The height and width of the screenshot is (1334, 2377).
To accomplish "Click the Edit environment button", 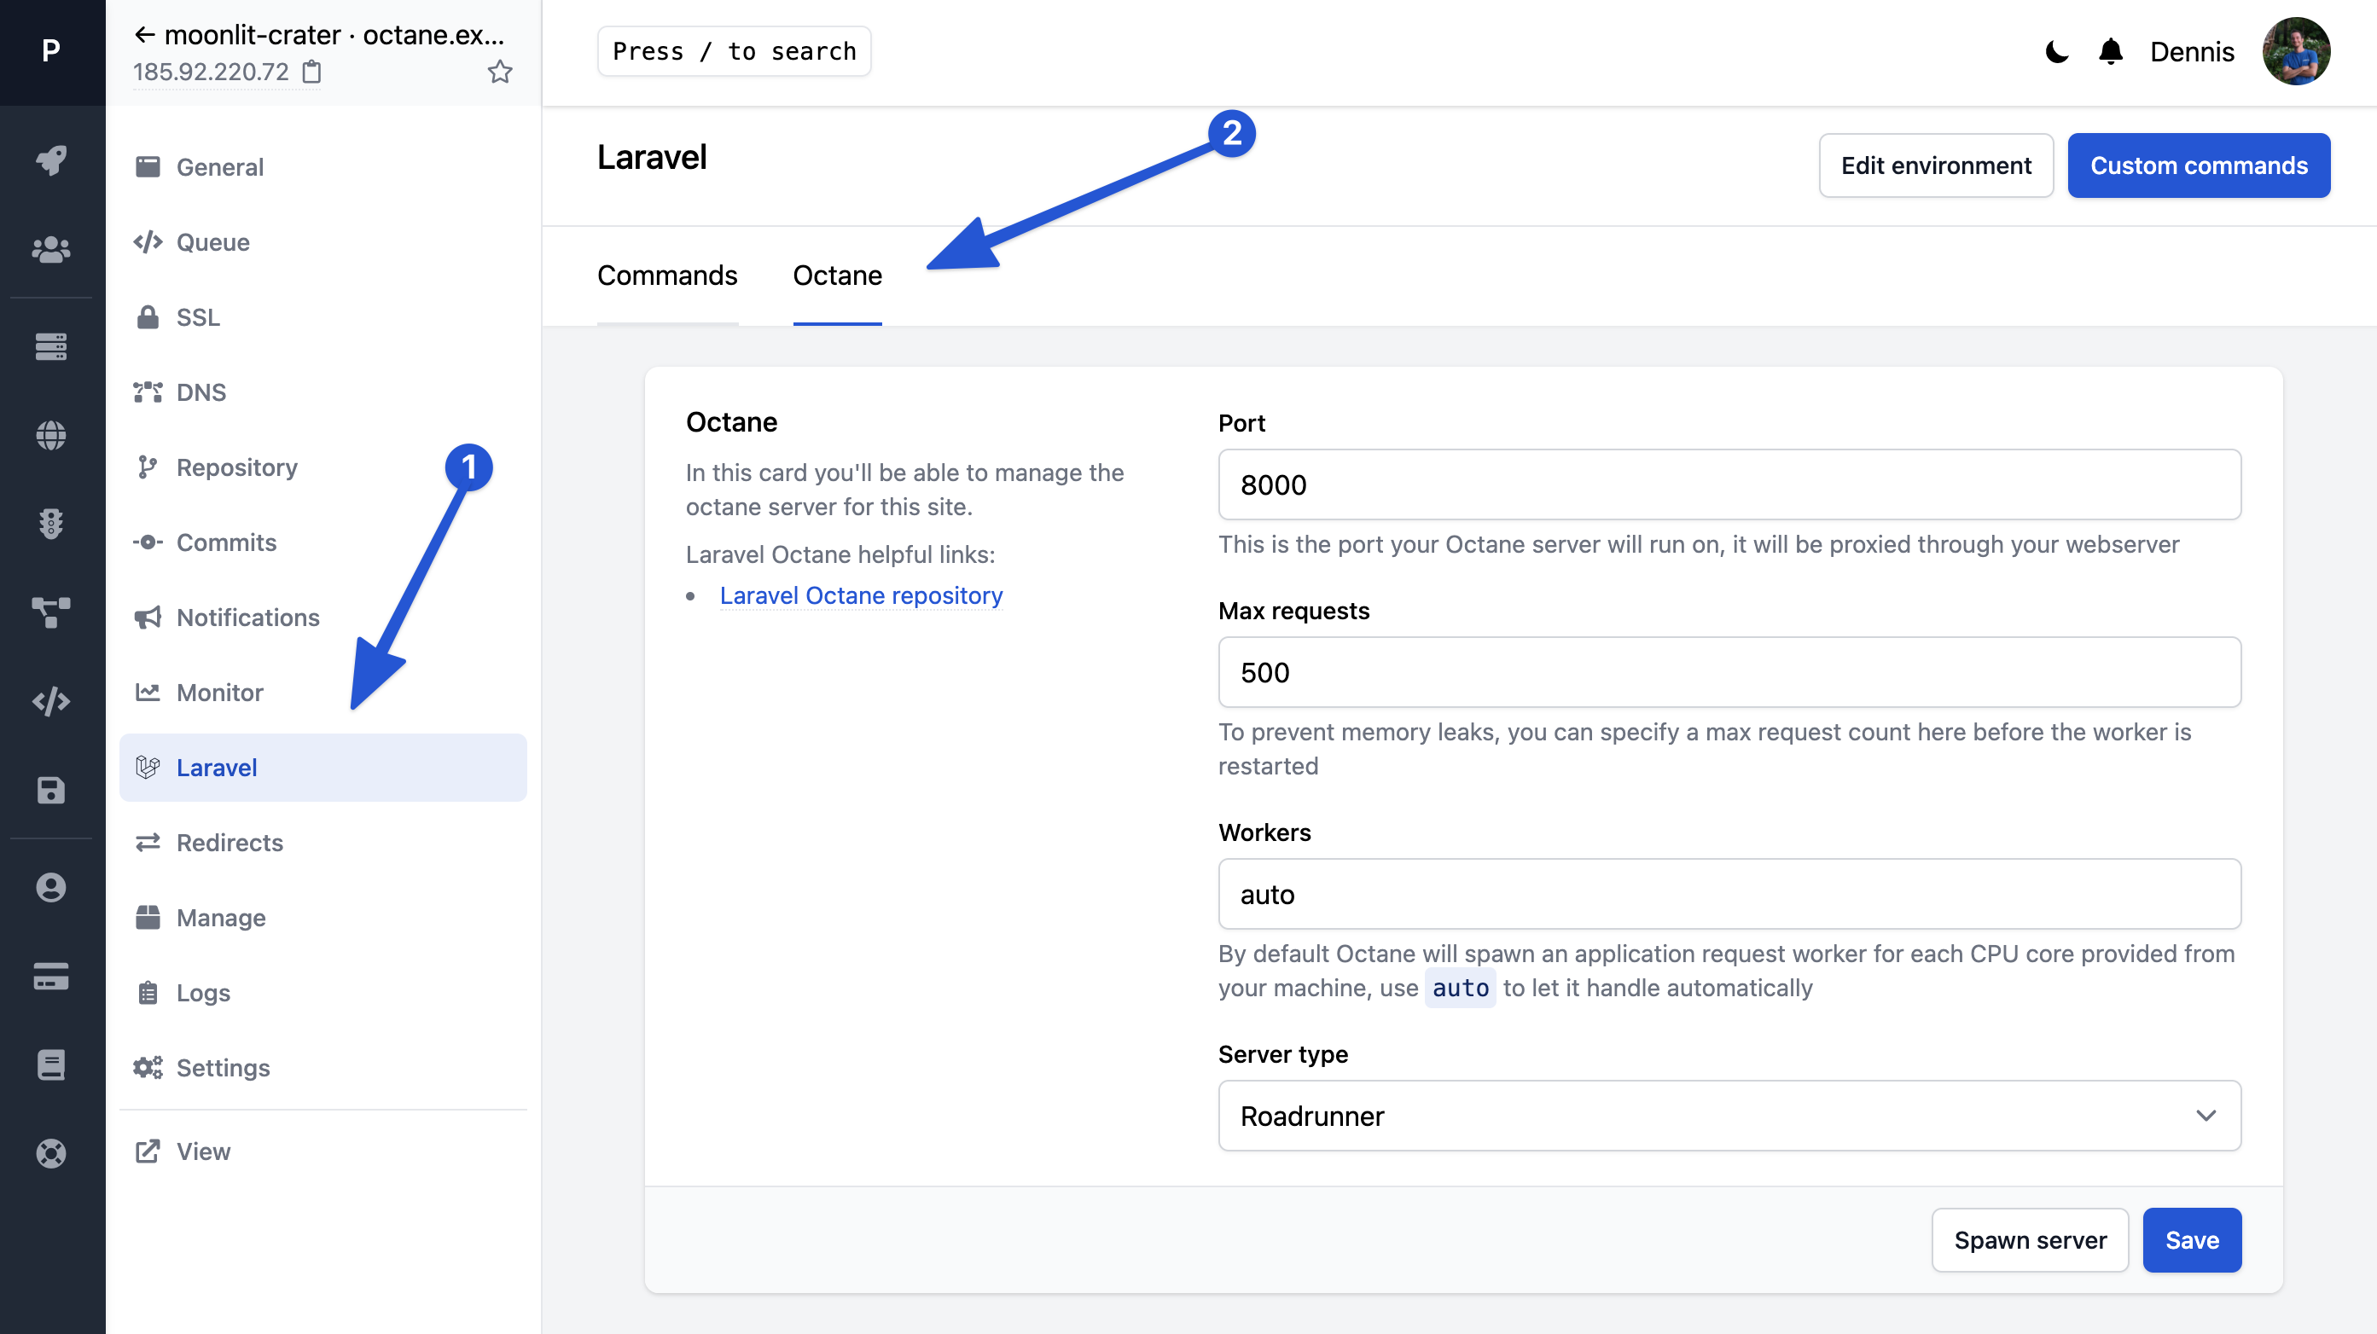I will tap(1936, 165).
